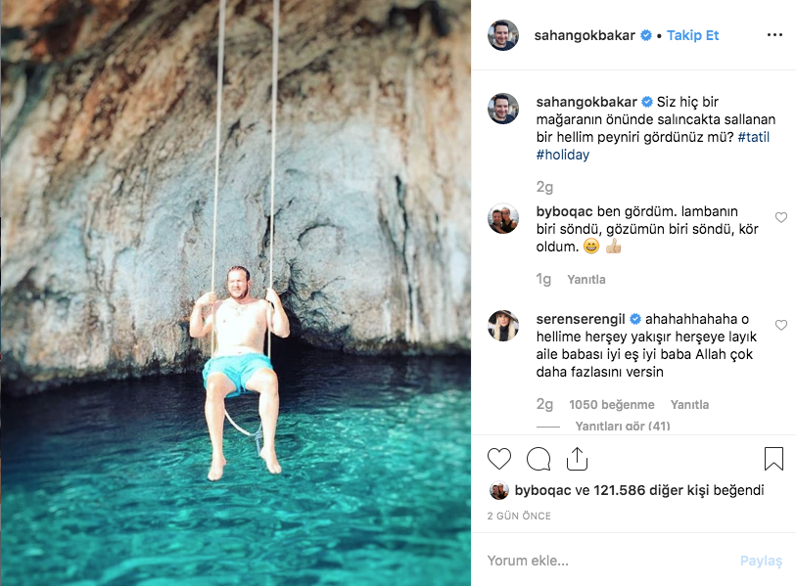Like the byboqac comment
This screenshot has width=796, height=586.
781,218
